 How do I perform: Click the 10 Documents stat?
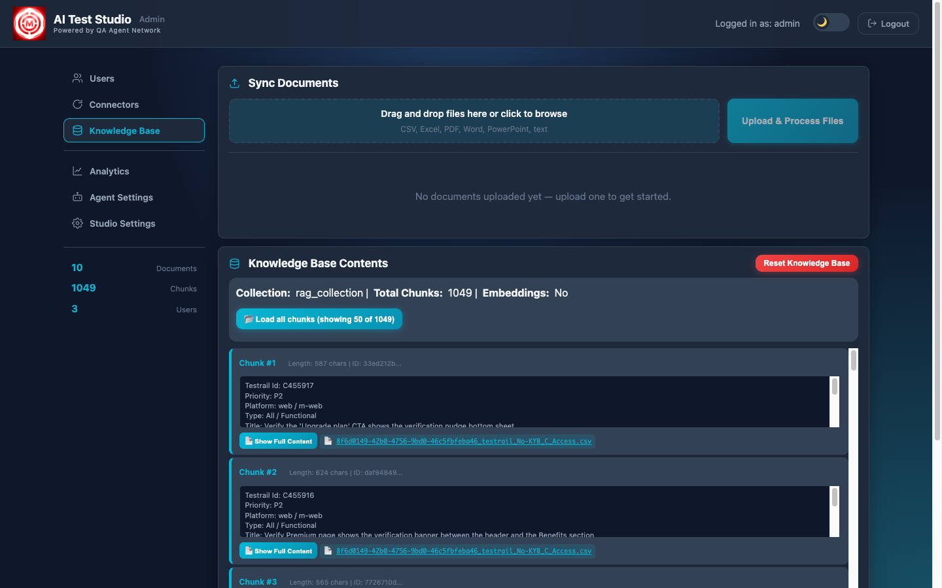coord(134,268)
